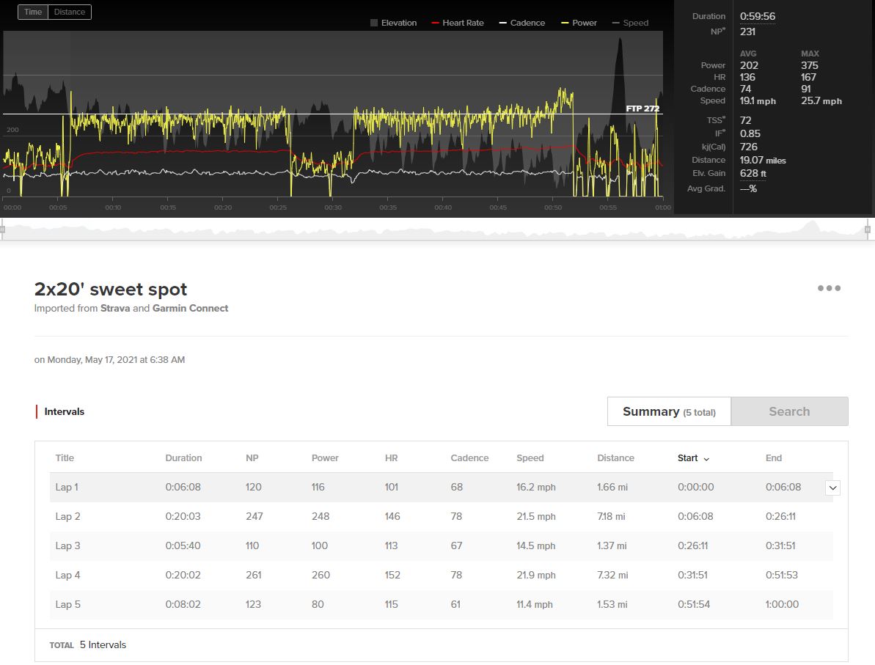This screenshot has height=665, width=875.
Task: Switch chart axis to Time
Action: (33, 12)
